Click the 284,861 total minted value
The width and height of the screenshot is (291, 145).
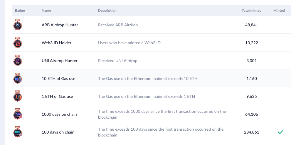[251, 132]
